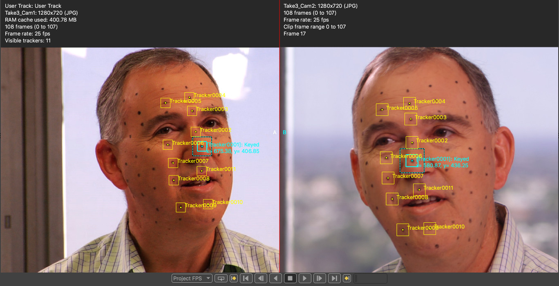This screenshot has height=286, width=559.
Task: Select Tracker0006 in the Cam2 view
Action: point(386,157)
